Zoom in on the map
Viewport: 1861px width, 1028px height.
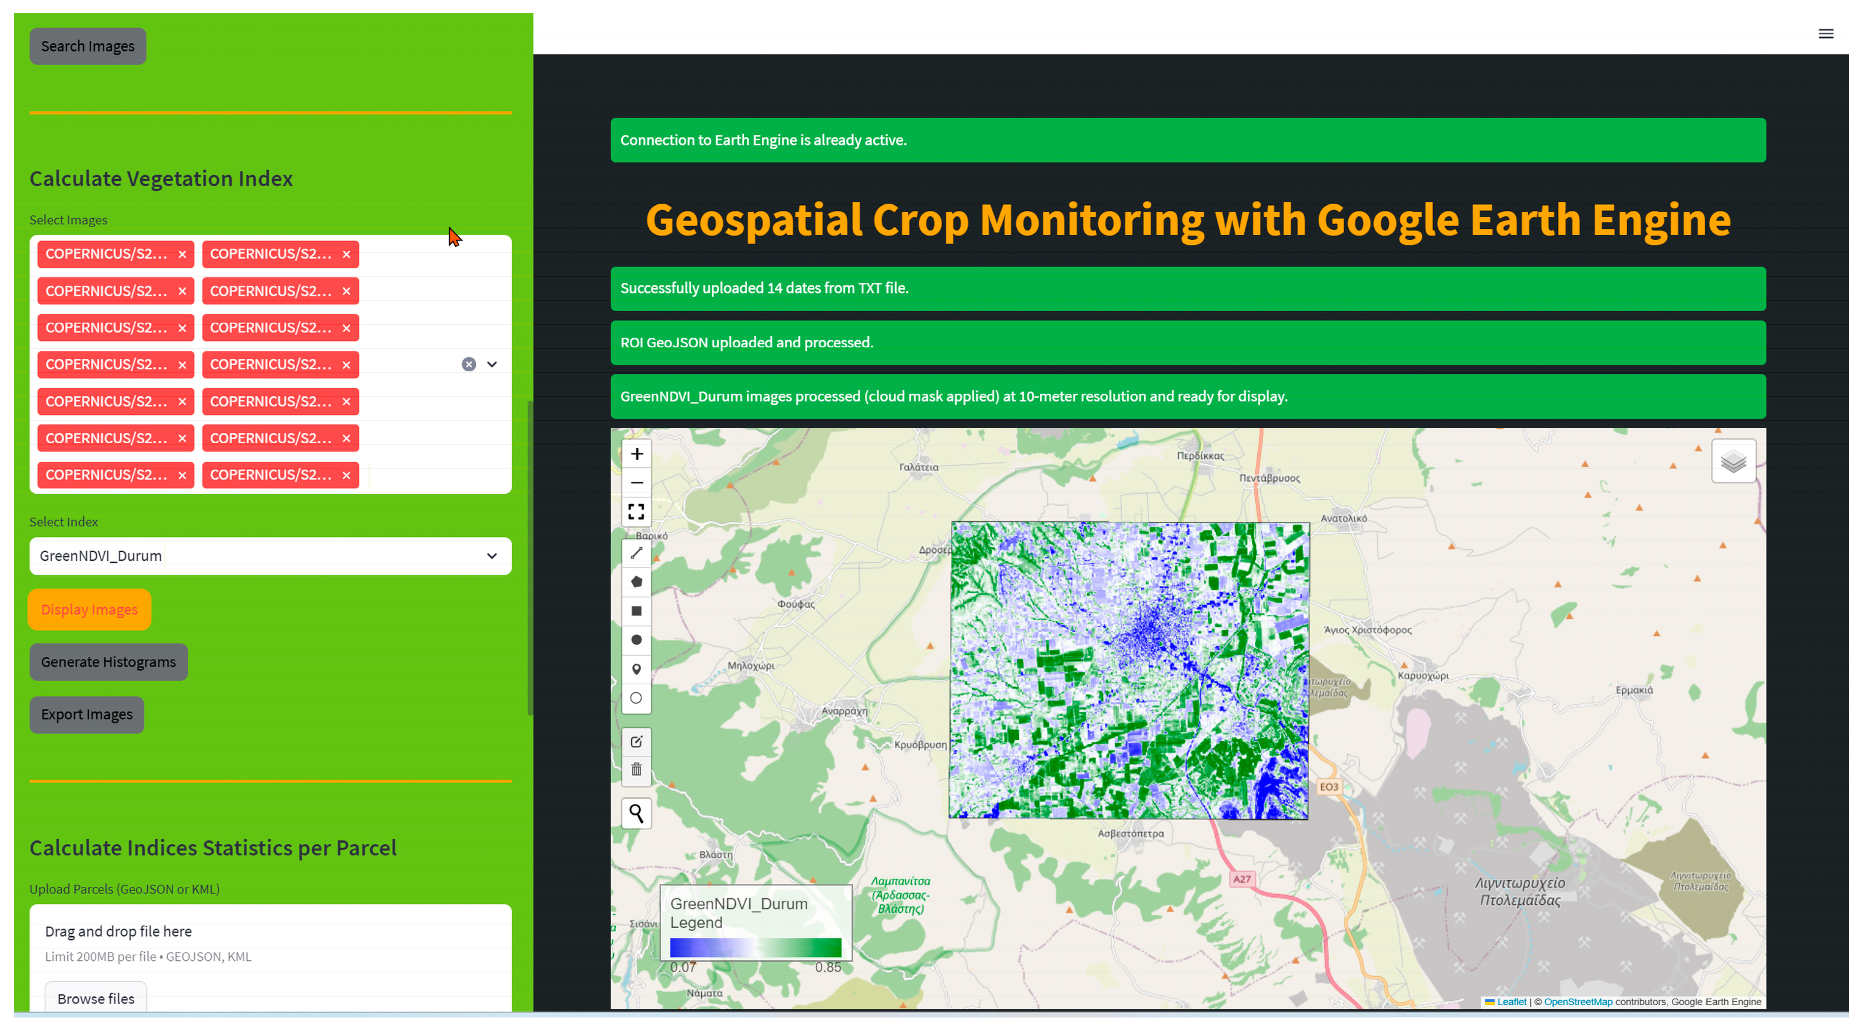(x=636, y=454)
